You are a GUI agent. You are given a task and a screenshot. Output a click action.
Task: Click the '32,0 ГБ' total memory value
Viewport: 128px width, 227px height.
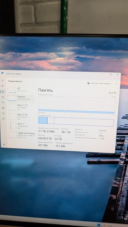[112, 93]
